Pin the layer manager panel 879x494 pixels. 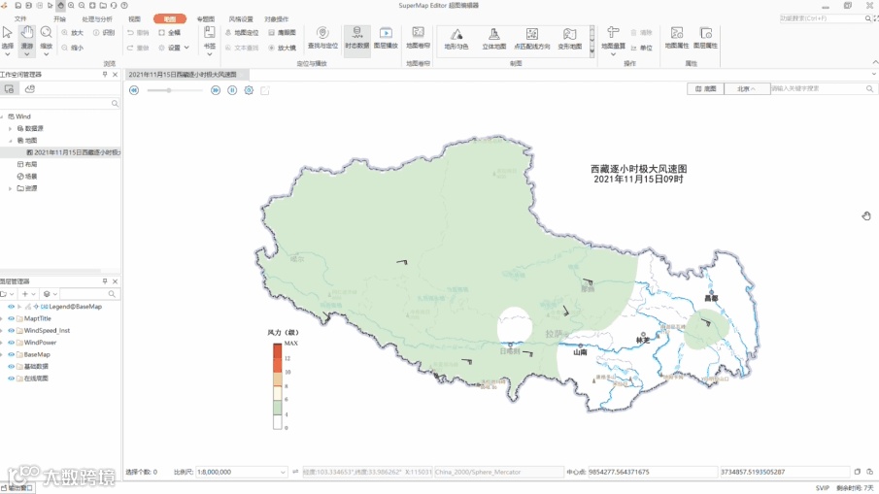(105, 281)
